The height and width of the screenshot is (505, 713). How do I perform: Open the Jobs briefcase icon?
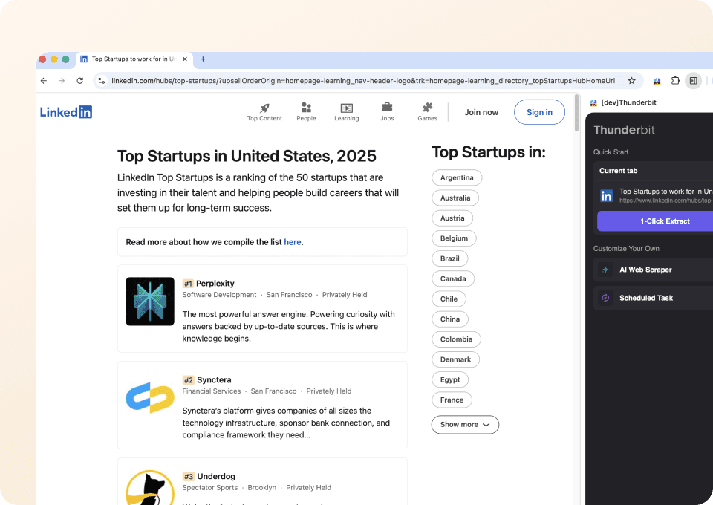(387, 108)
